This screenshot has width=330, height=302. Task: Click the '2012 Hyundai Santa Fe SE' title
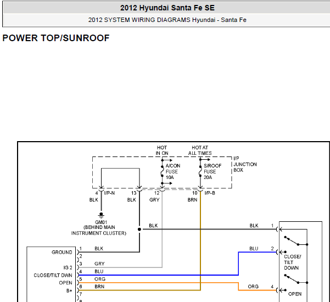(x=167, y=8)
